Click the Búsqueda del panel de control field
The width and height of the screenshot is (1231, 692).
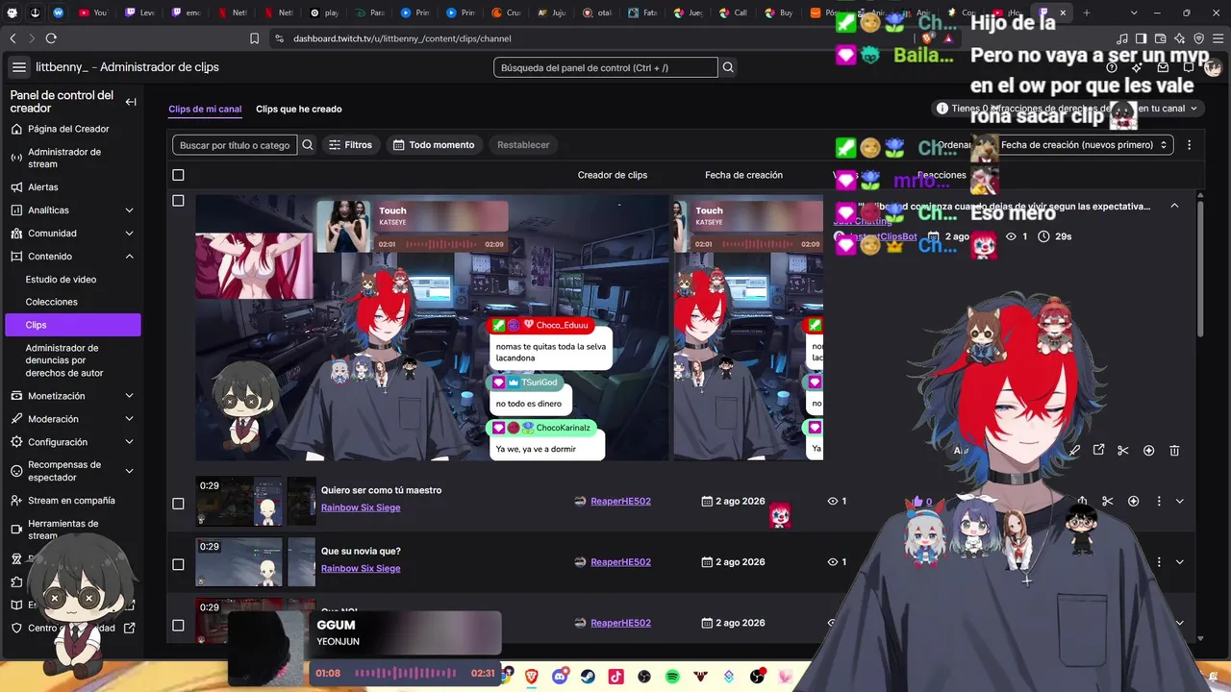tap(605, 67)
